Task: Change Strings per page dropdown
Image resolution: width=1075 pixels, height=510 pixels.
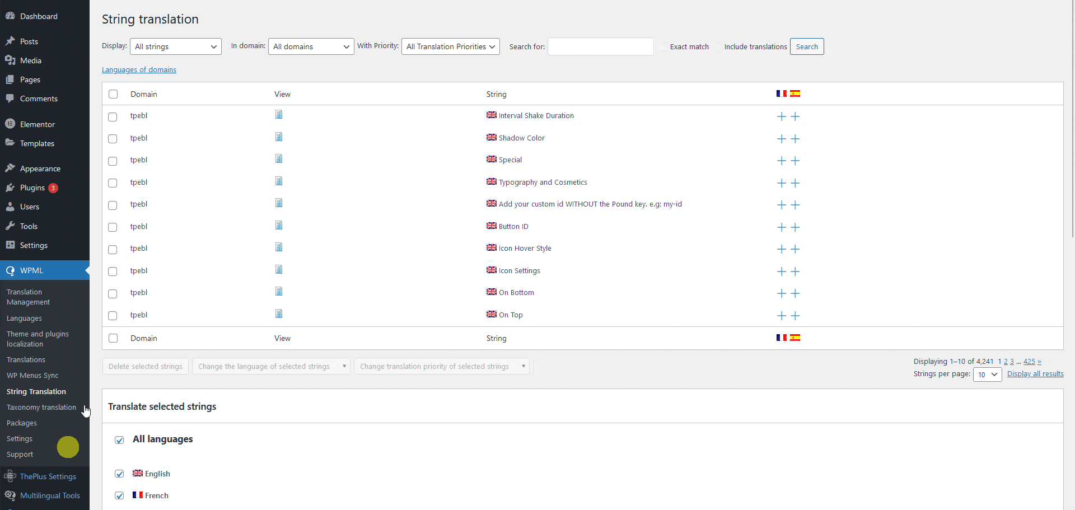Action: click(988, 375)
